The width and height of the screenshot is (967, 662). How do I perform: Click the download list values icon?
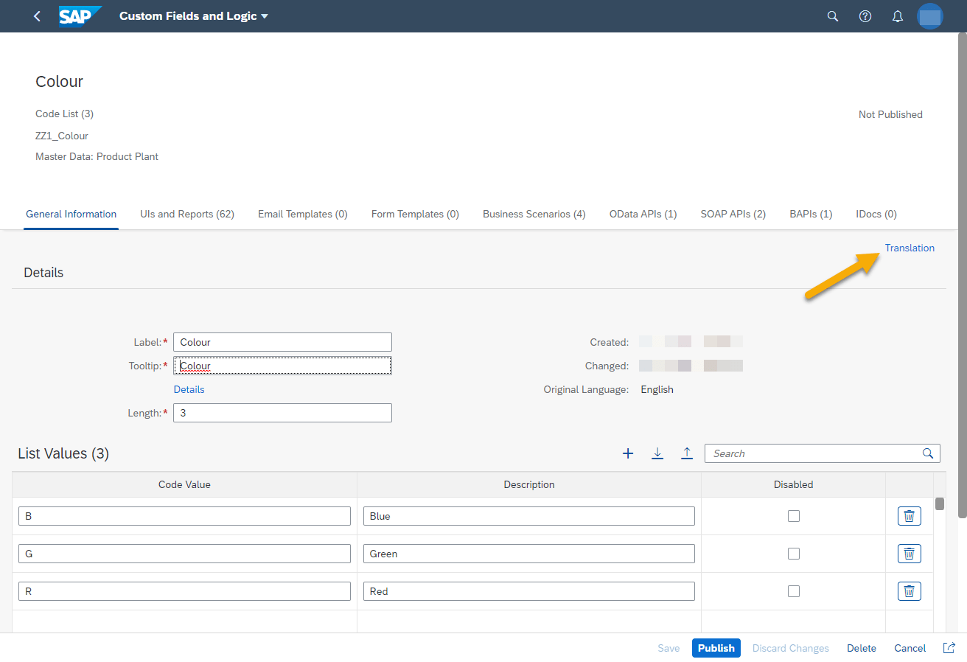pyautogui.click(x=657, y=453)
